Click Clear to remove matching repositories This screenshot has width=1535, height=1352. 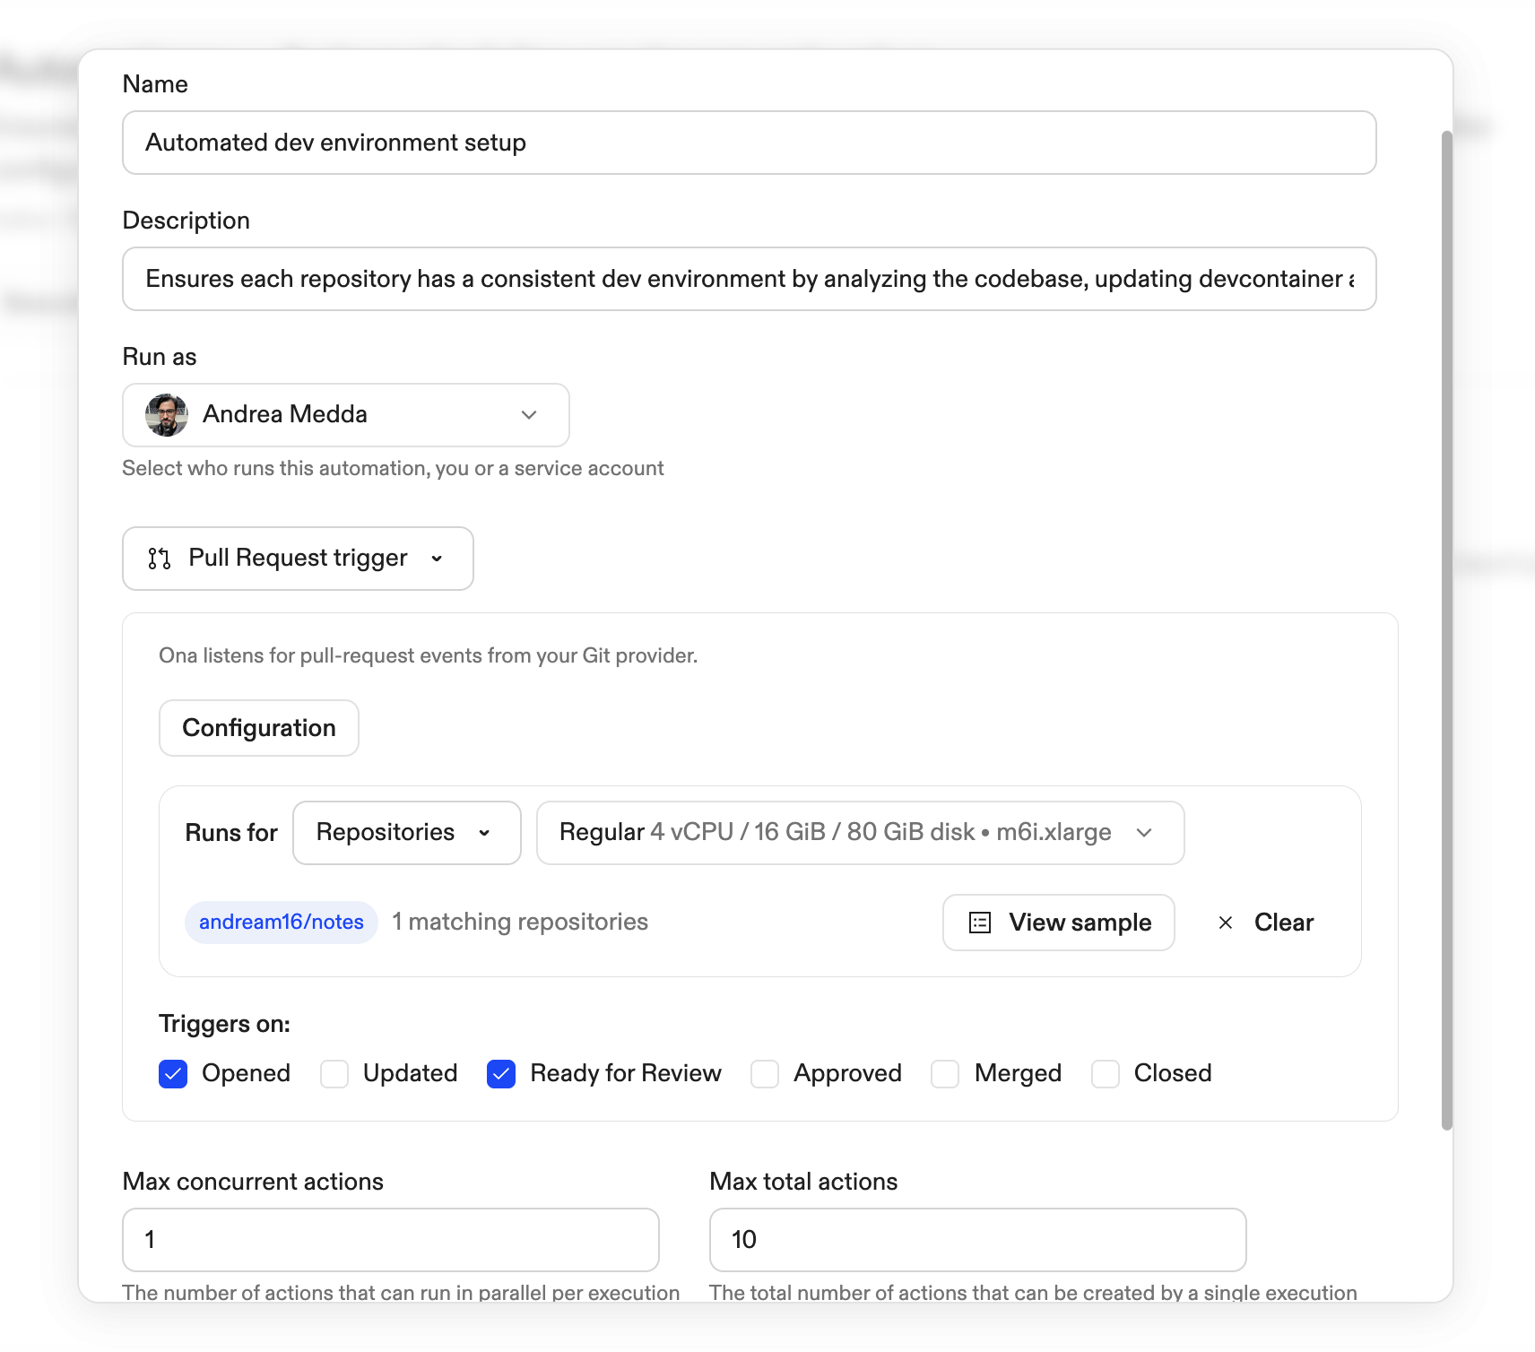pyautogui.click(x=1283, y=923)
